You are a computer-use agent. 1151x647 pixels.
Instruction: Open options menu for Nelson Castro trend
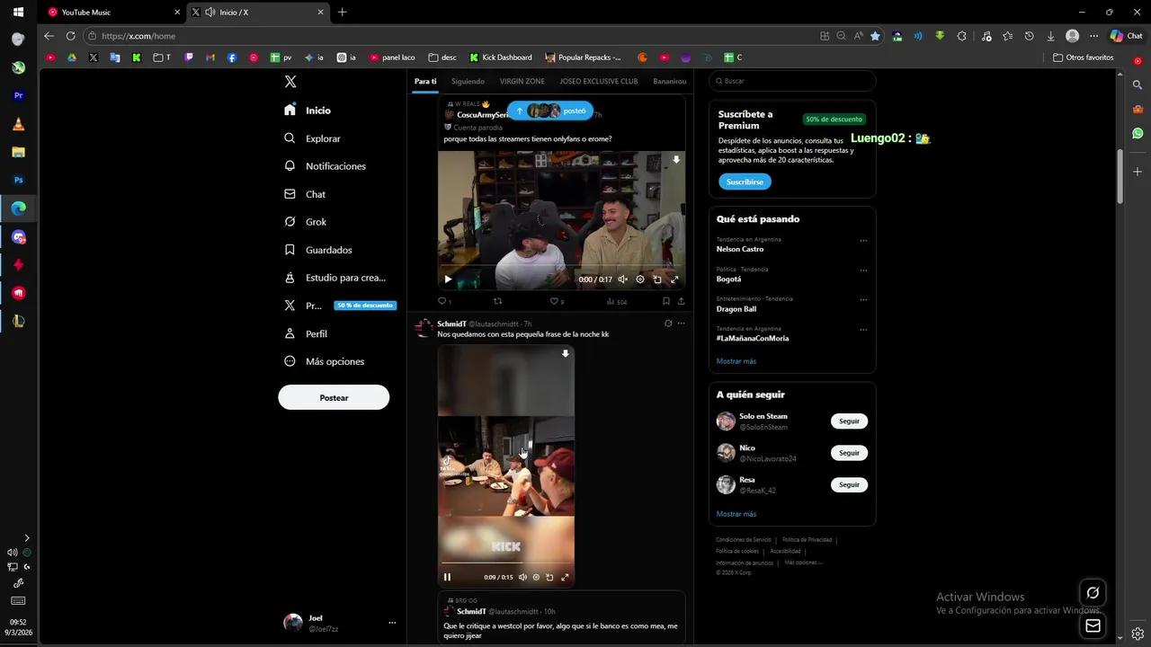click(x=863, y=241)
